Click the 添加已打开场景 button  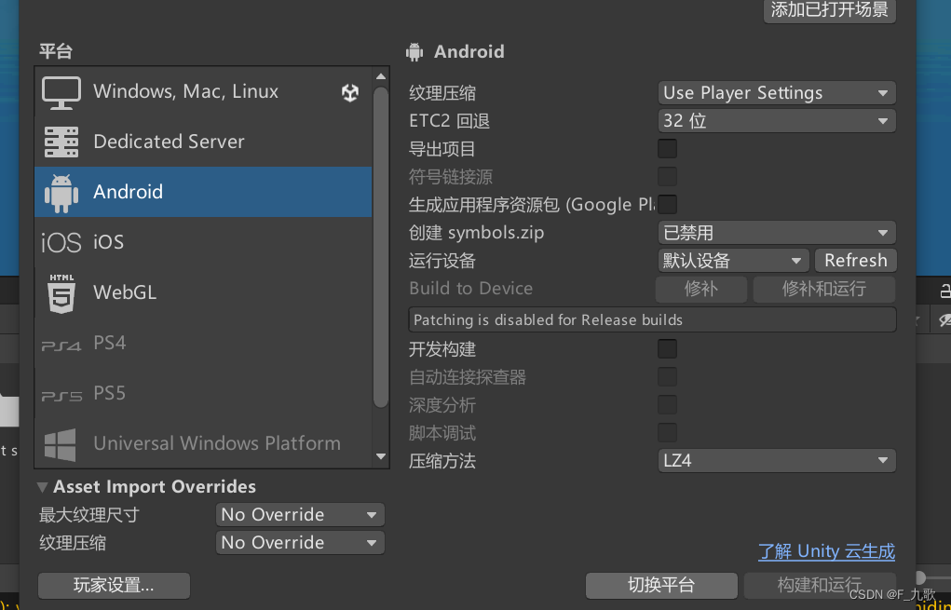click(x=829, y=10)
